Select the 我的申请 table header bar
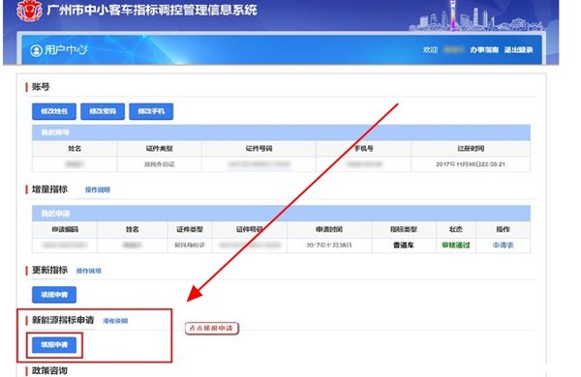Screen dimensions: 581x377 281,214
